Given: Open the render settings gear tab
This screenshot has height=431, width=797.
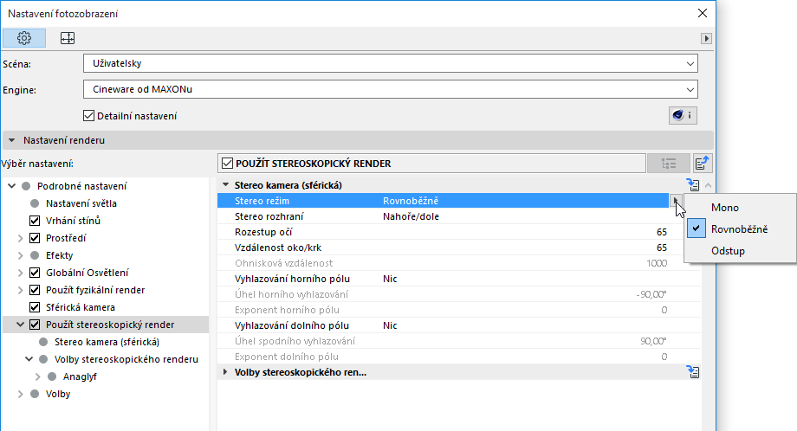Looking at the screenshot, I should coord(24,38).
